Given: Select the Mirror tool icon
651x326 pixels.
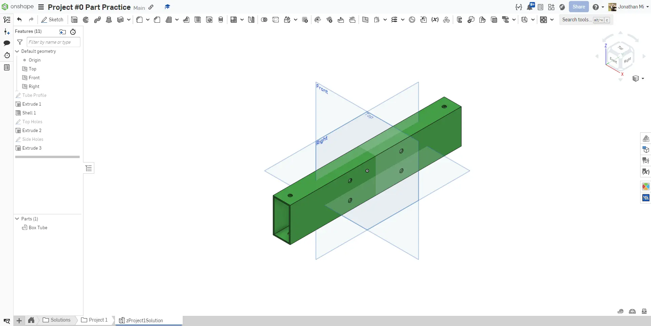Looking at the screenshot, I should click(x=251, y=20).
